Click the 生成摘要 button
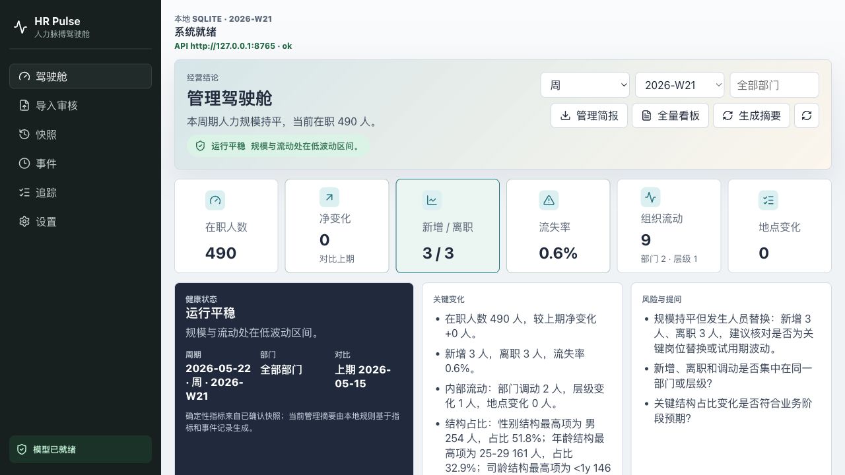 pyautogui.click(x=751, y=115)
